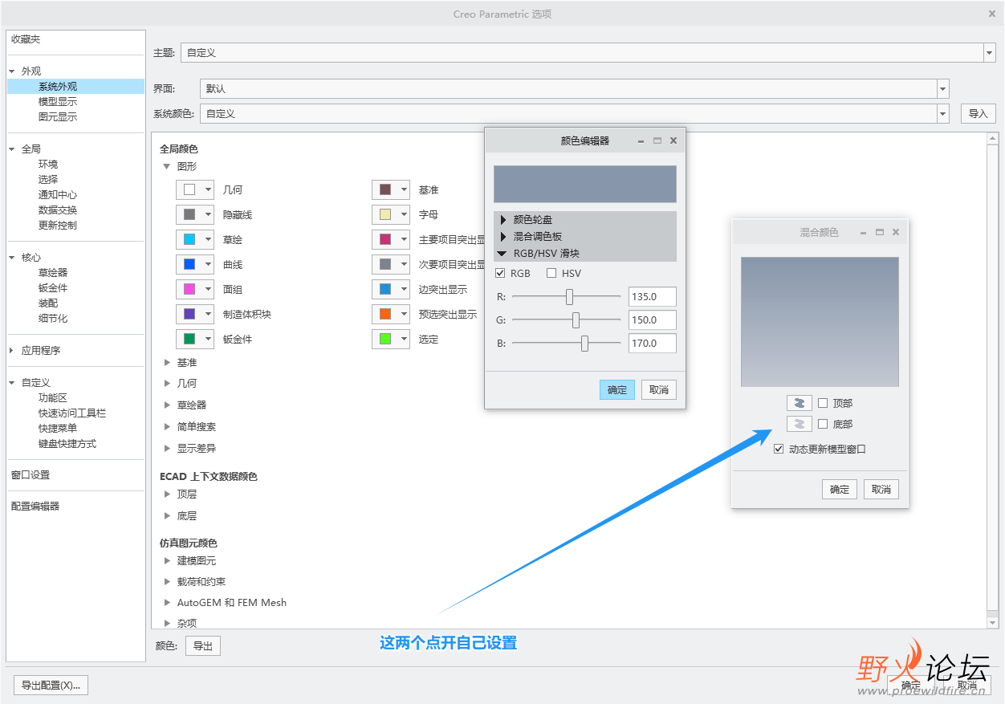Enable the RGB checkbox
Viewport: 1005px width, 704px height.
pos(501,273)
